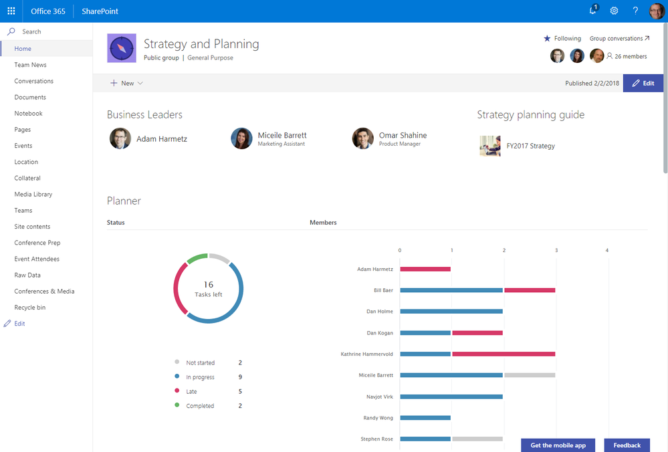The width and height of the screenshot is (668, 452).
Task: Click the Dan Holme blue bar
Action: pos(451,312)
